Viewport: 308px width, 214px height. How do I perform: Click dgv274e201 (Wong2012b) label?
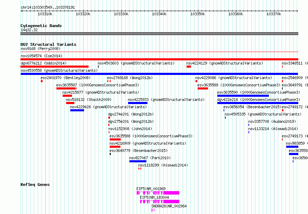click(x=131, y=114)
